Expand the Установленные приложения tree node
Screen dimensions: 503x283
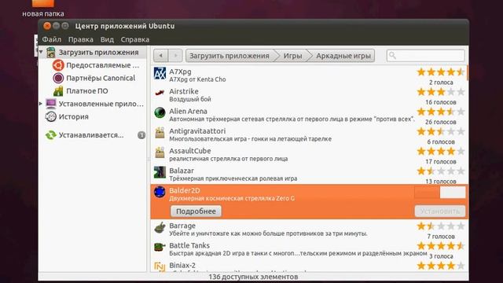(41, 104)
